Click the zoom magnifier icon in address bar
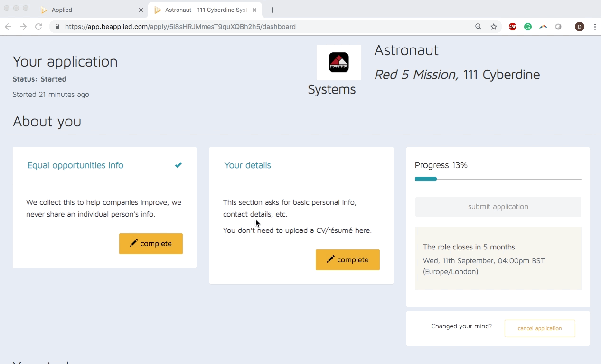This screenshot has width=601, height=364. (479, 27)
